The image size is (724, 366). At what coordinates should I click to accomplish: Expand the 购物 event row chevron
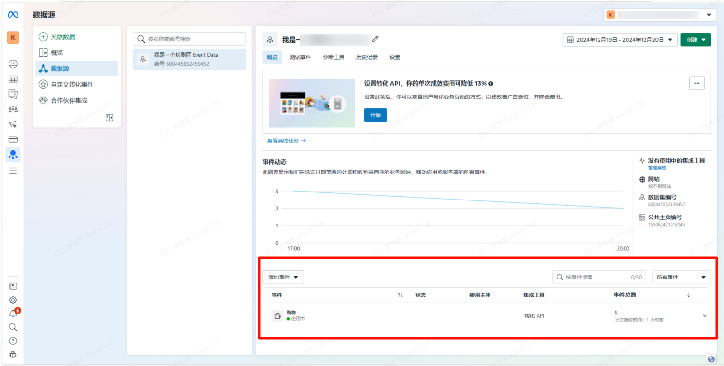(x=705, y=316)
